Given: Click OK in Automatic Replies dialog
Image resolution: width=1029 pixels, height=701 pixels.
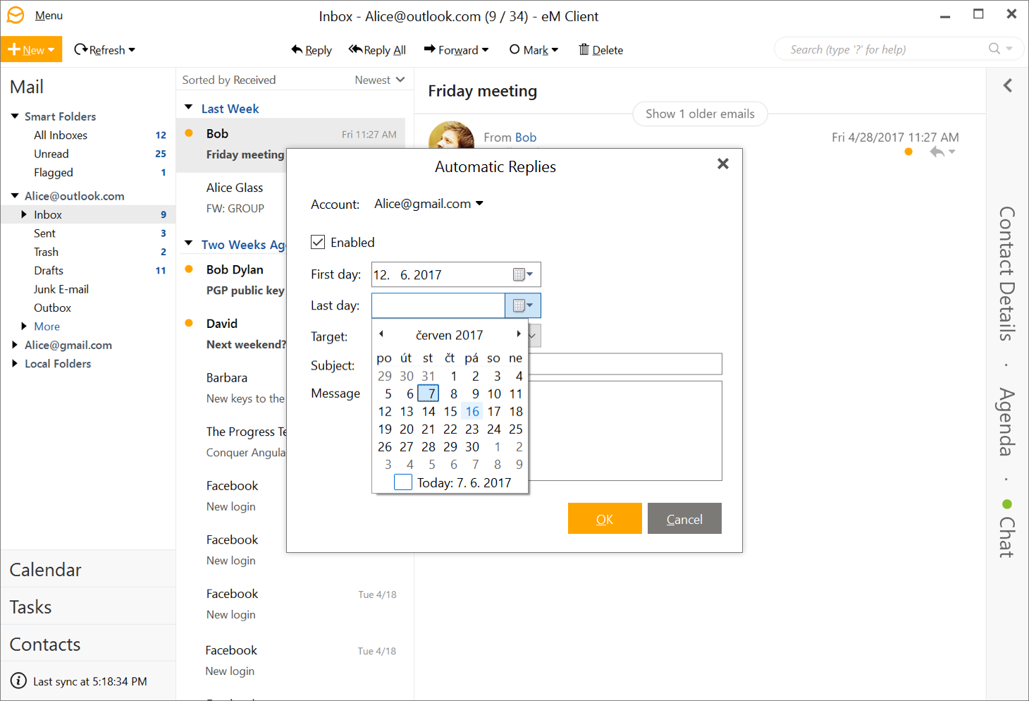Looking at the screenshot, I should click(x=605, y=518).
